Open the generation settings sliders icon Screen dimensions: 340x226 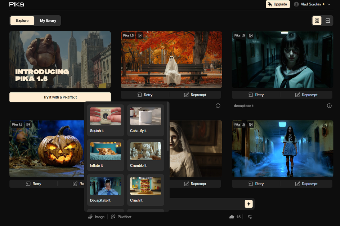pos(250,217)
